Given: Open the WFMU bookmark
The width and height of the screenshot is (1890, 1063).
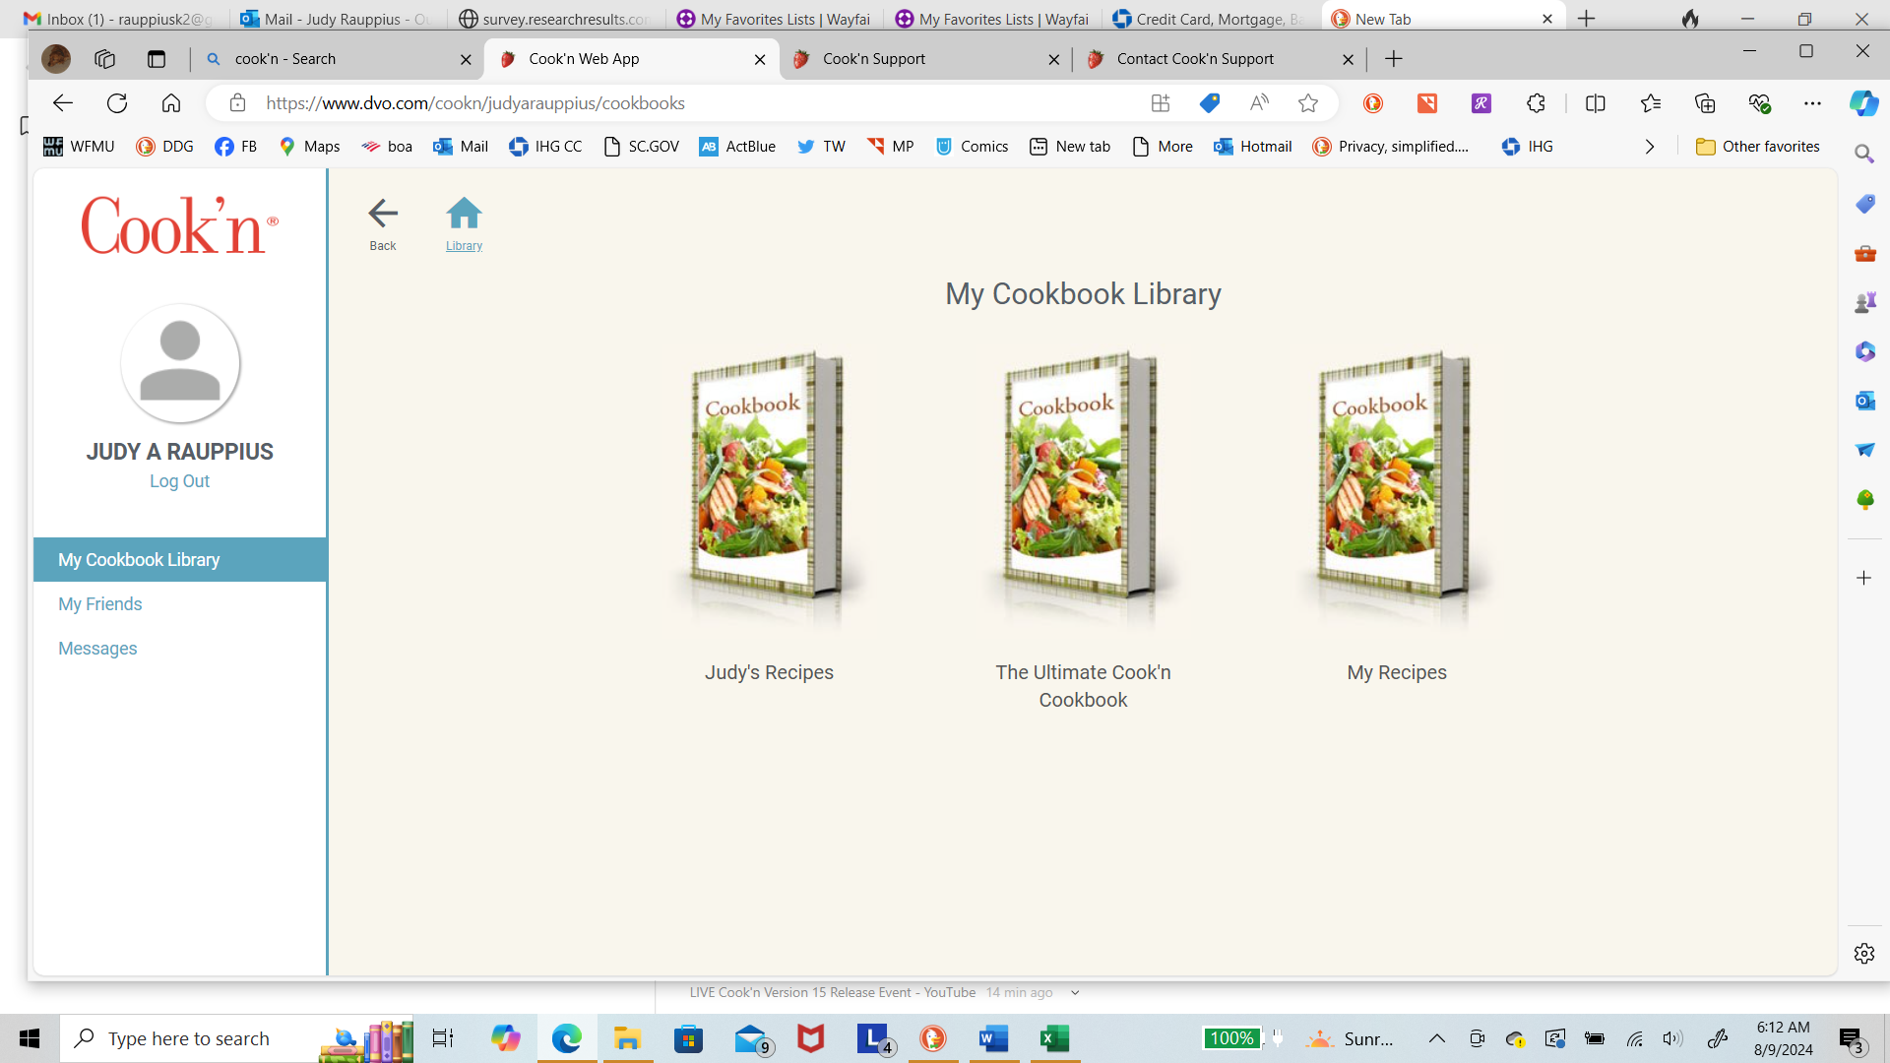Looking at the screenshot, I should pos(79,147).
